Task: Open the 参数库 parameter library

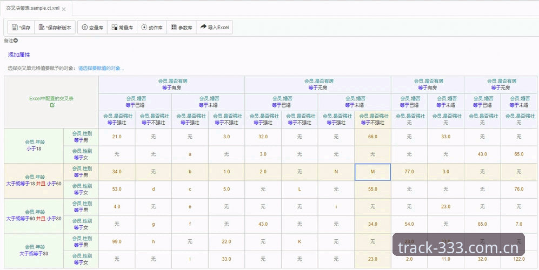Action: coord(182,28)
